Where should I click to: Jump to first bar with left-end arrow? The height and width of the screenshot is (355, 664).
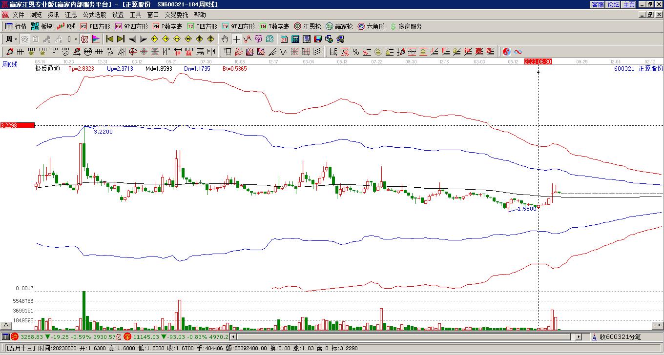(x=109, y=39)
